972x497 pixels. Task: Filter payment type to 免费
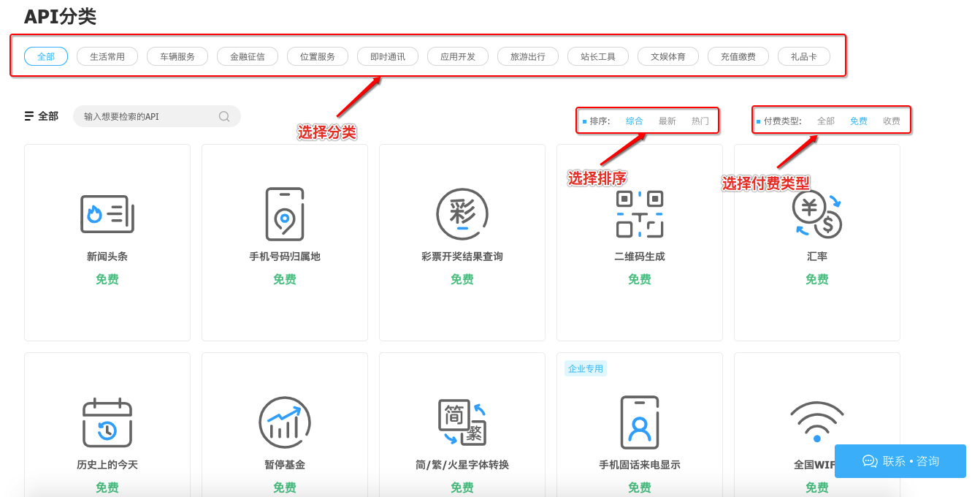point(859,121)
